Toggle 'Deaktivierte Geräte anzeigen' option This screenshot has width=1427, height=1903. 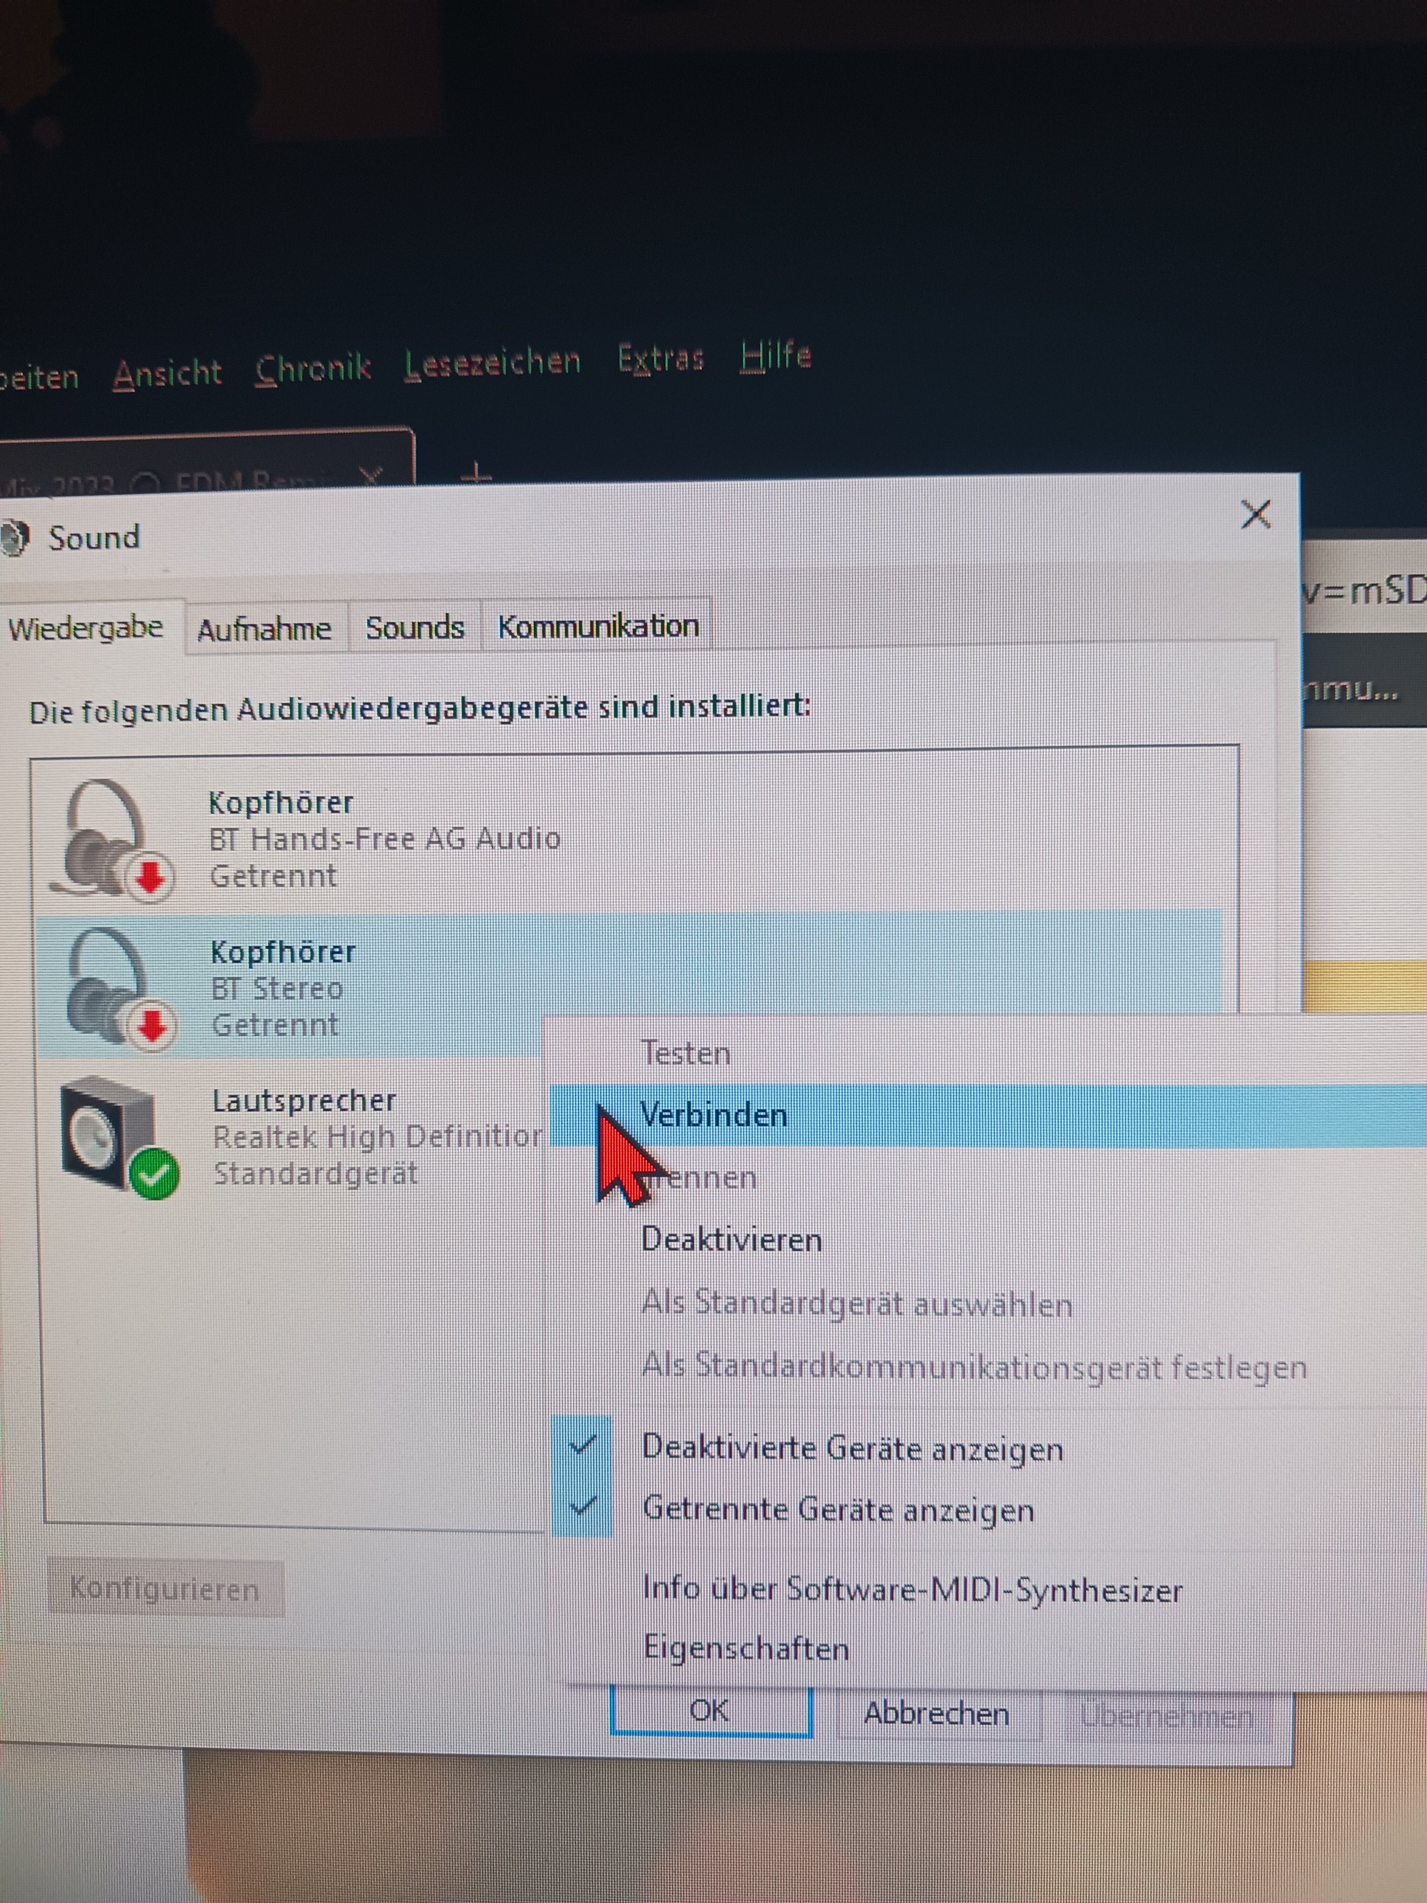852,1448
